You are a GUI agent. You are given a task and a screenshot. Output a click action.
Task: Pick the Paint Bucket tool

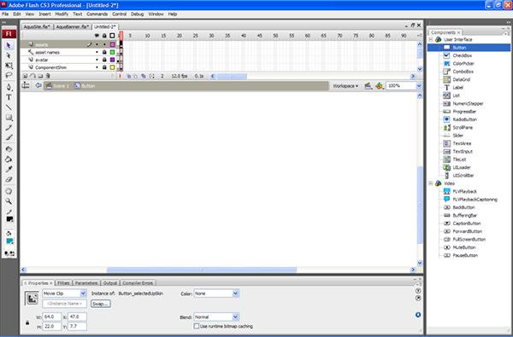[x=9, y=160]
